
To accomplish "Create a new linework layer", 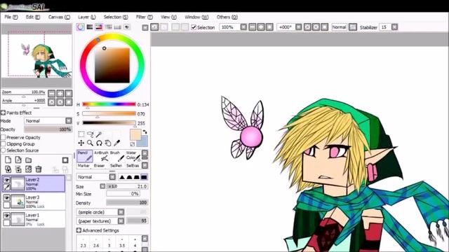I will point(18,160).
